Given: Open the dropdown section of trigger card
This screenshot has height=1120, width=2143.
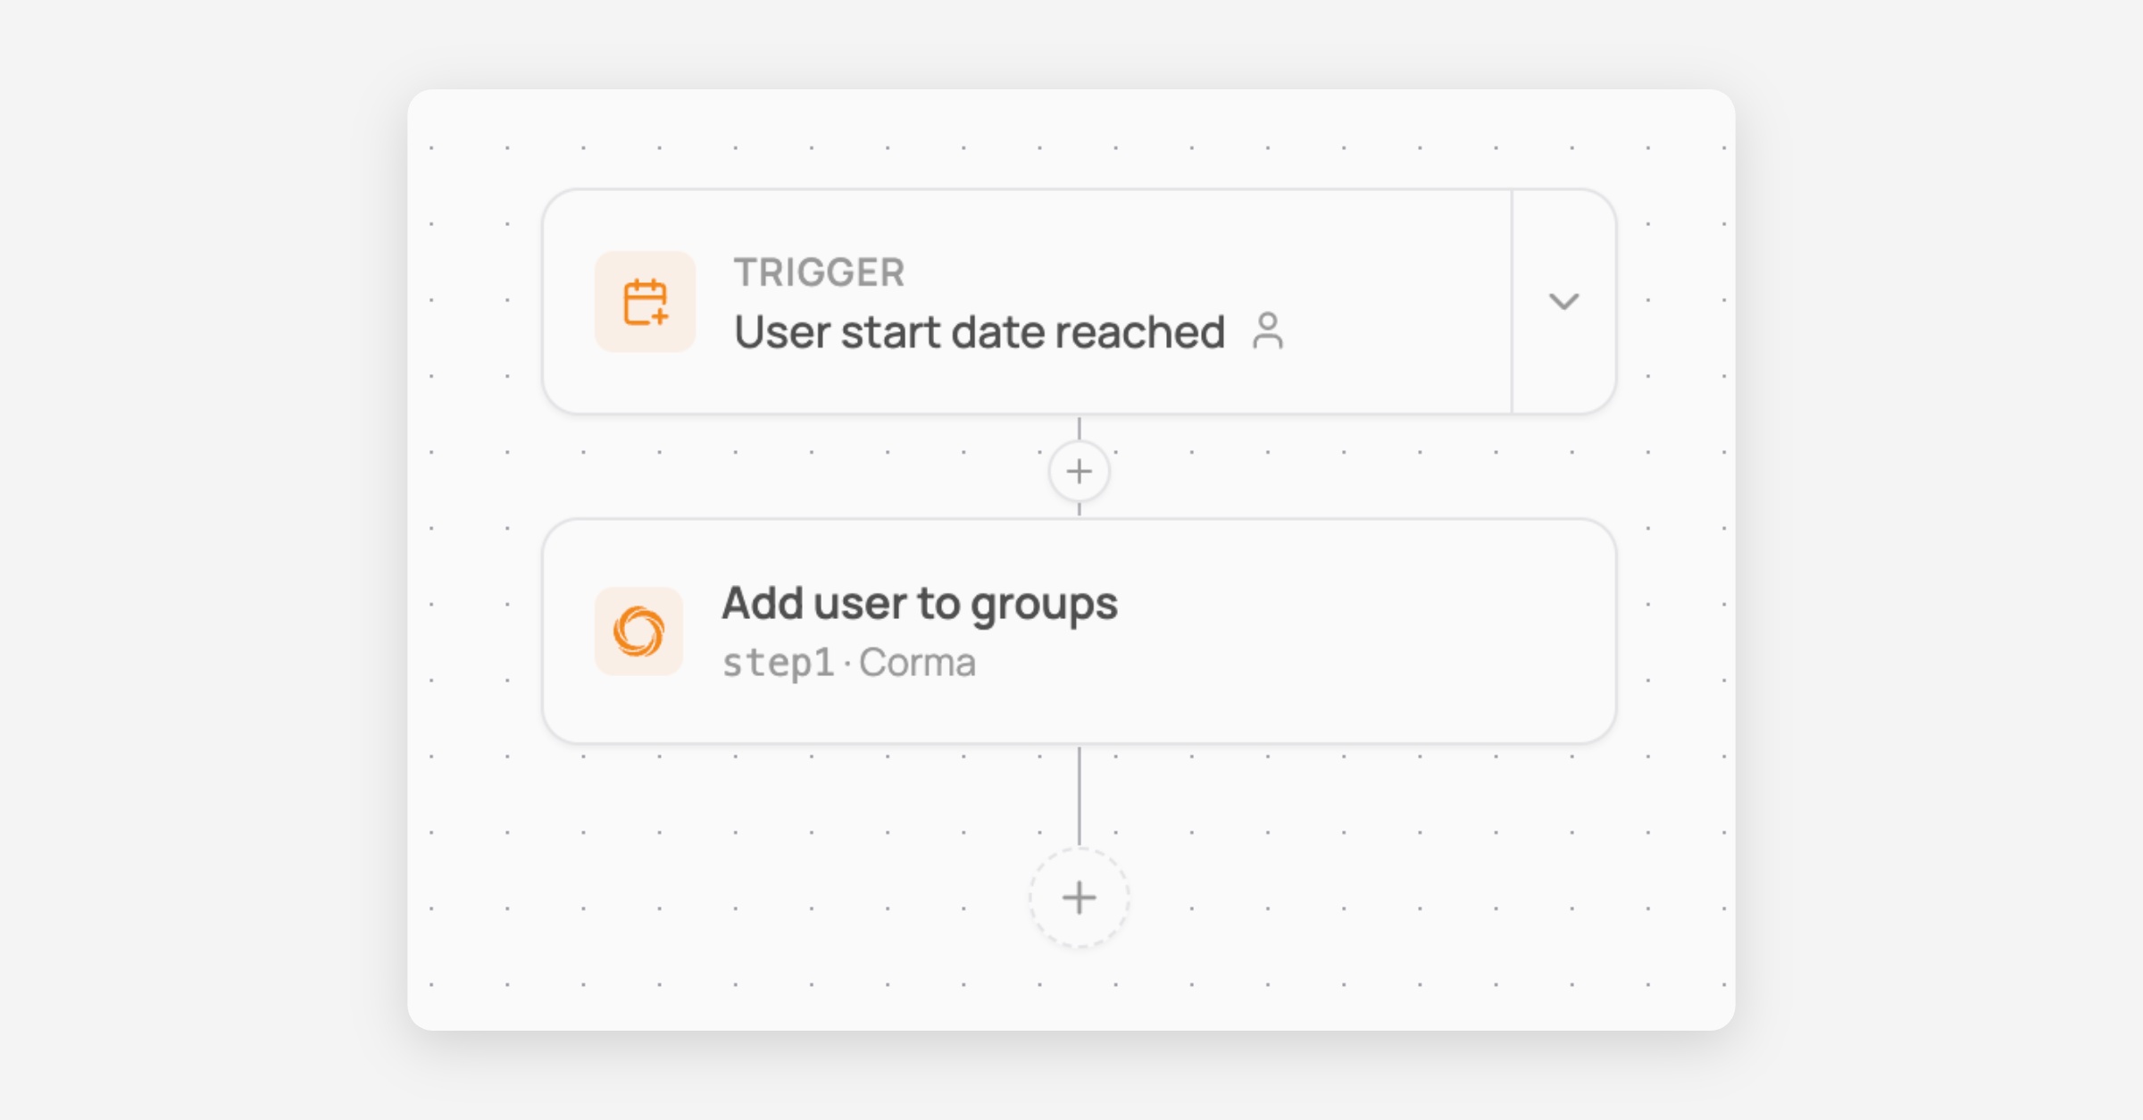Looking at the screenshot, I should 1563,301.
